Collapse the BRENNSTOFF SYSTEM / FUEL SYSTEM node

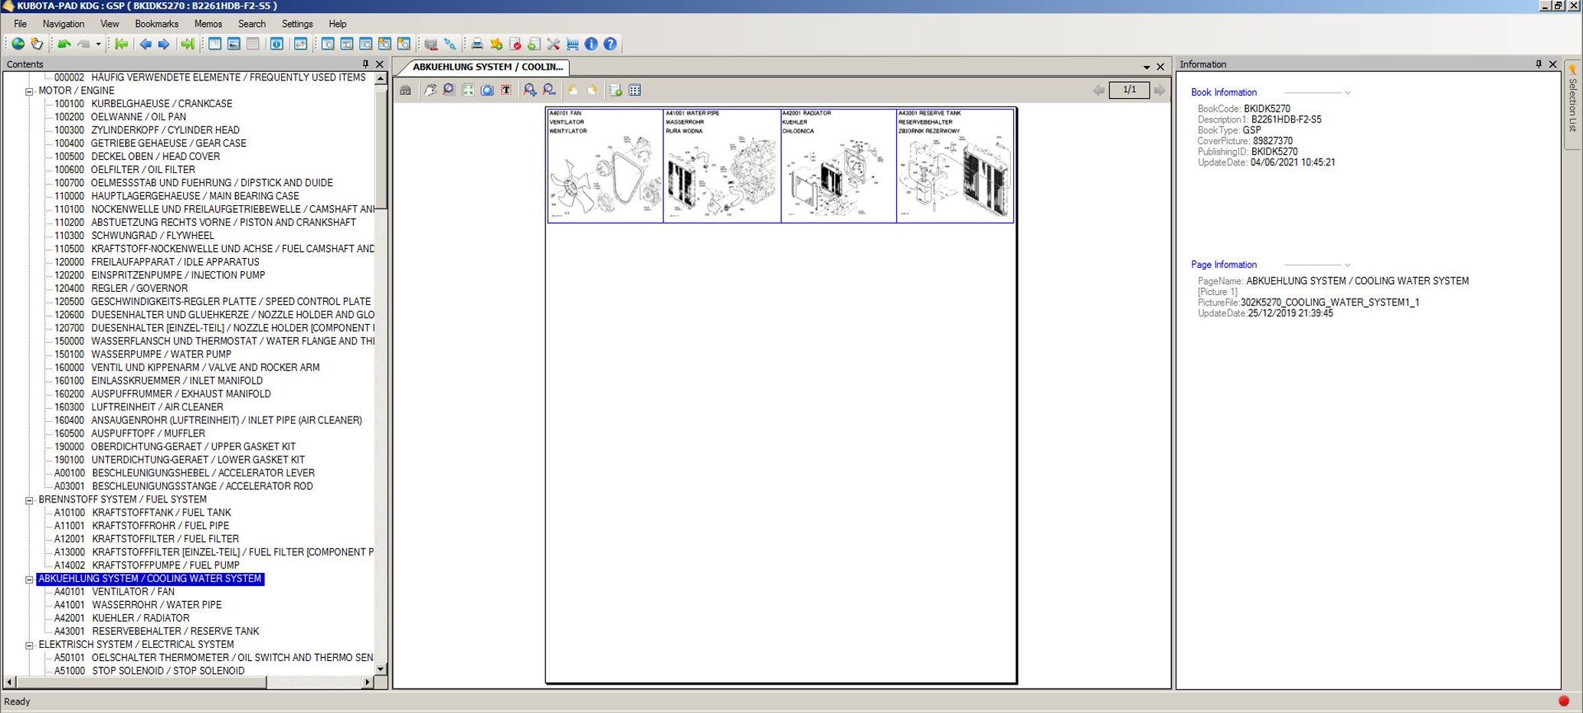pyautogui.click(x=29, y=500)
